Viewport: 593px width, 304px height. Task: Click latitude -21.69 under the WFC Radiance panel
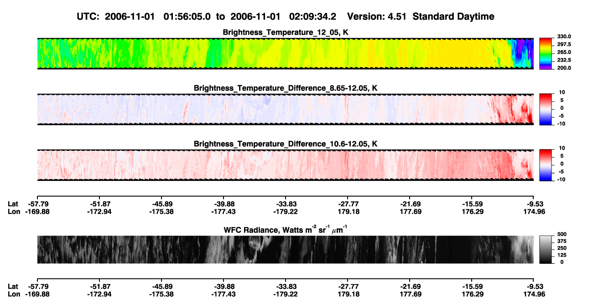pos(409,286)
